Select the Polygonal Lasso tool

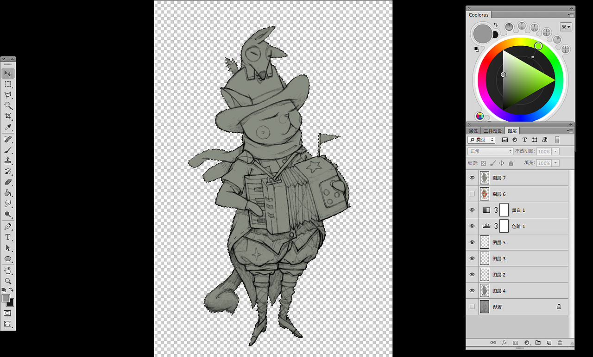tap(8, 95)
